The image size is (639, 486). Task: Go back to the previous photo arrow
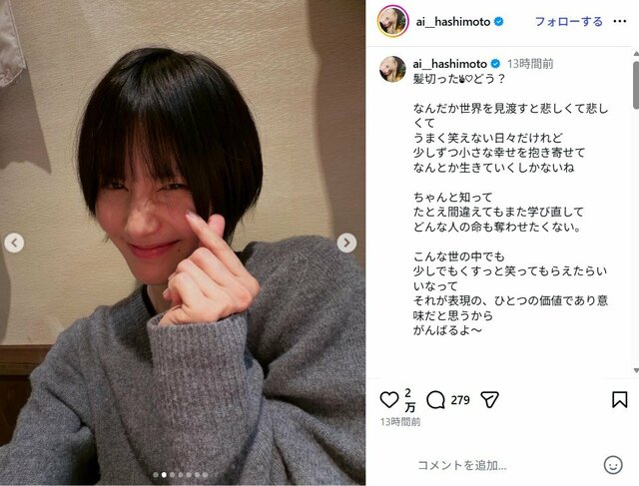[14, 243]
